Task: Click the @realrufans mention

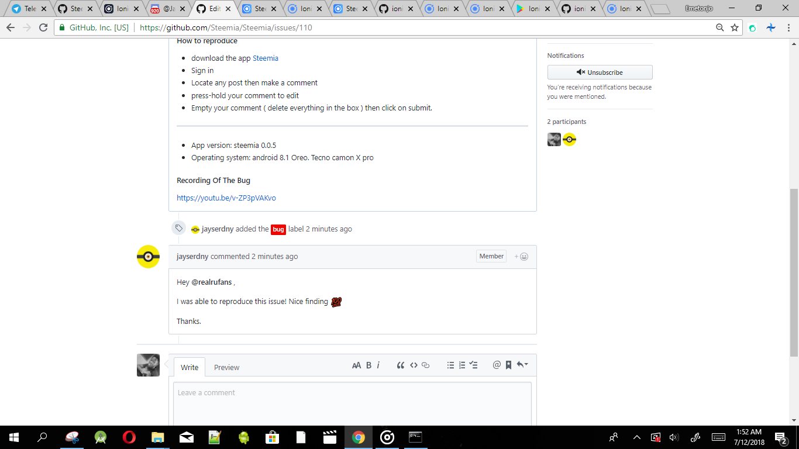Action: pos(212,282)
